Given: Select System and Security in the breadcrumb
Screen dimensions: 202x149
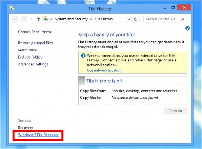Looking at the screenshot, I should [71, 19].
